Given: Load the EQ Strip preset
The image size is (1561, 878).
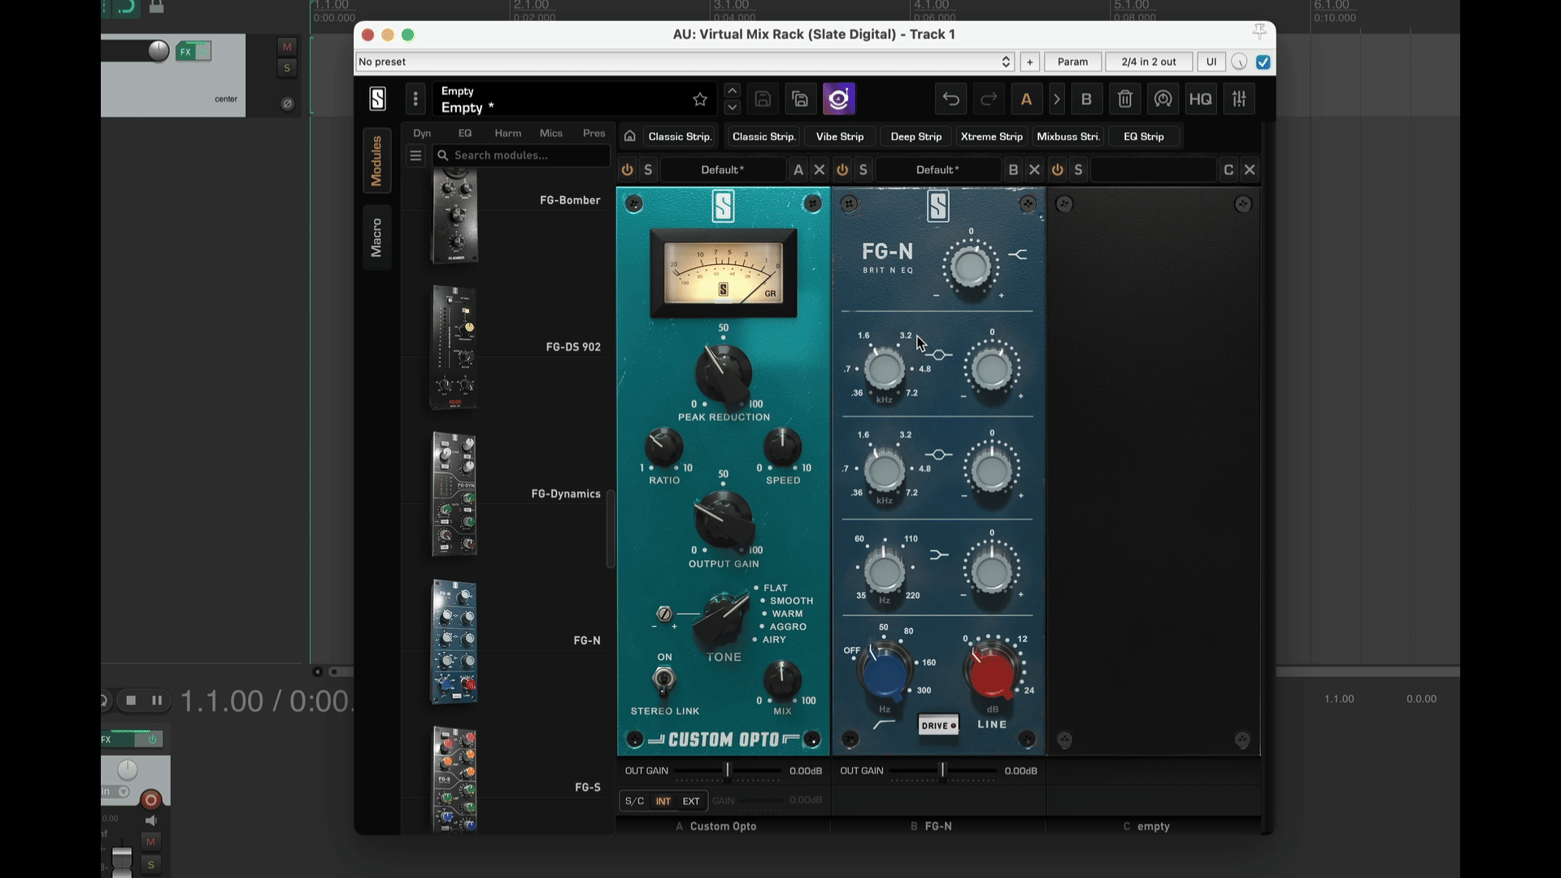Looking at the screenshot, I should (x=1144, y=137).
